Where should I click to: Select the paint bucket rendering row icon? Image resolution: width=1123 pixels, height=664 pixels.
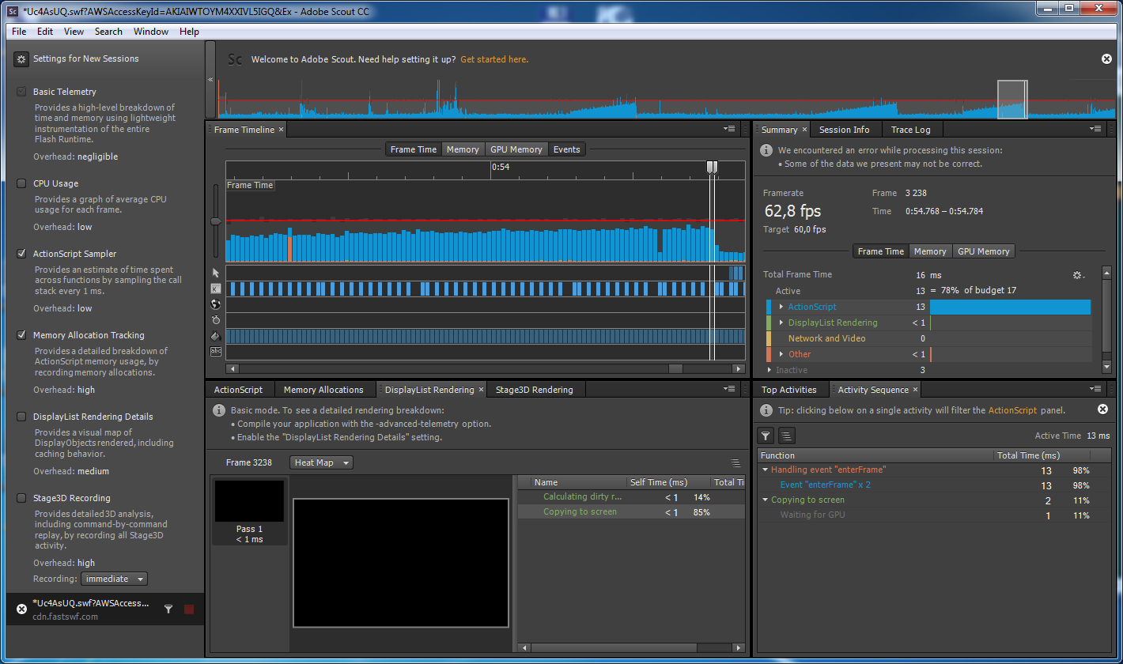coord(216,336)
